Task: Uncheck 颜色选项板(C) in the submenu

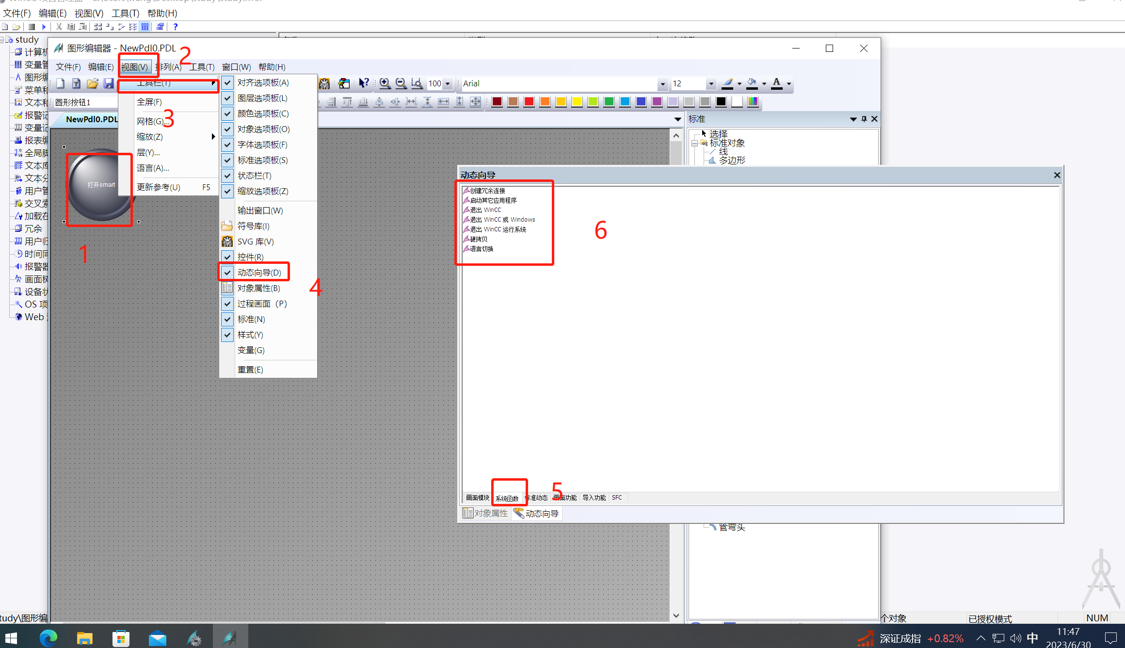Action: tap(263, 113)
